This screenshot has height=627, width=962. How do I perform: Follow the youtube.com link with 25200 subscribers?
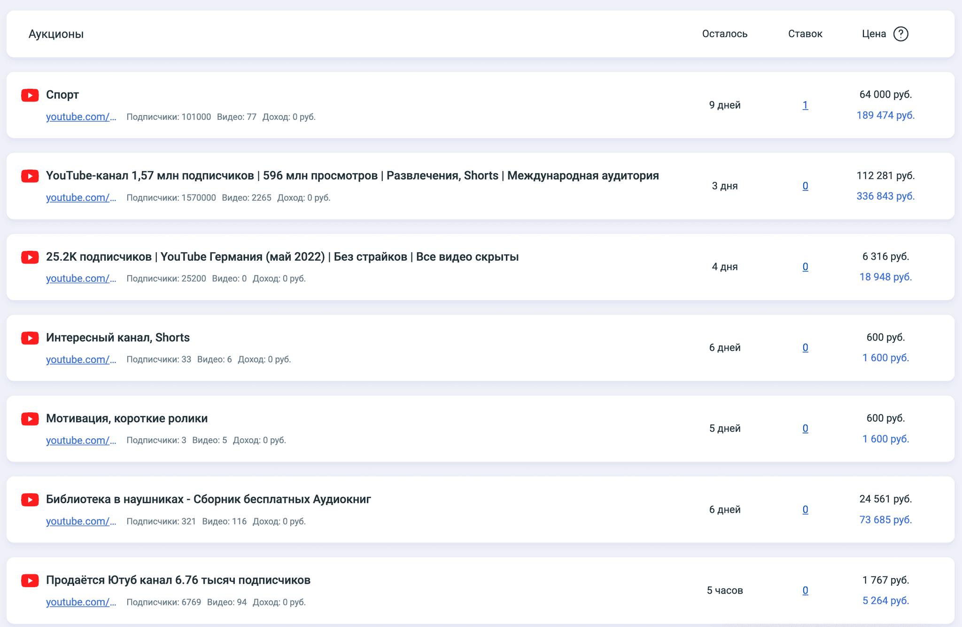click(x=81, y=278)
